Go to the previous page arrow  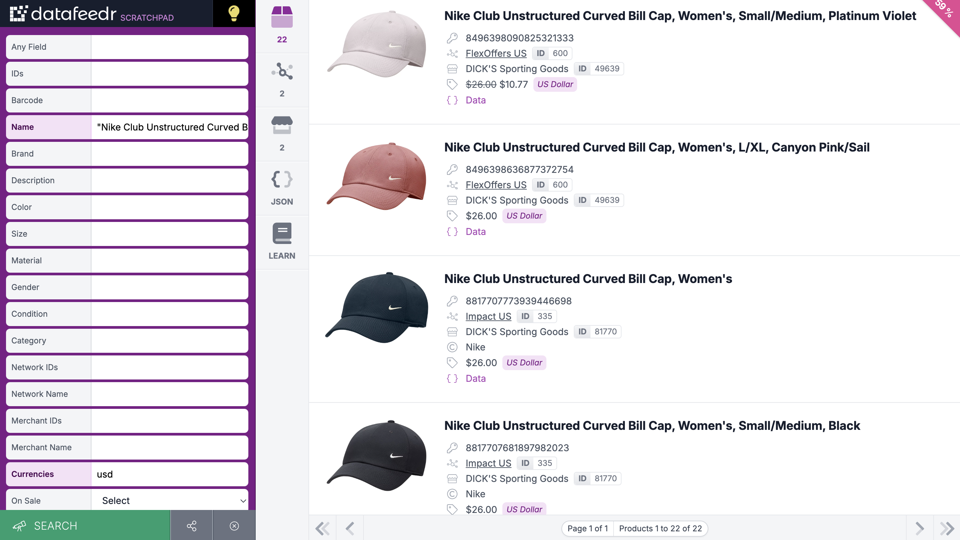tap(350, 528)
